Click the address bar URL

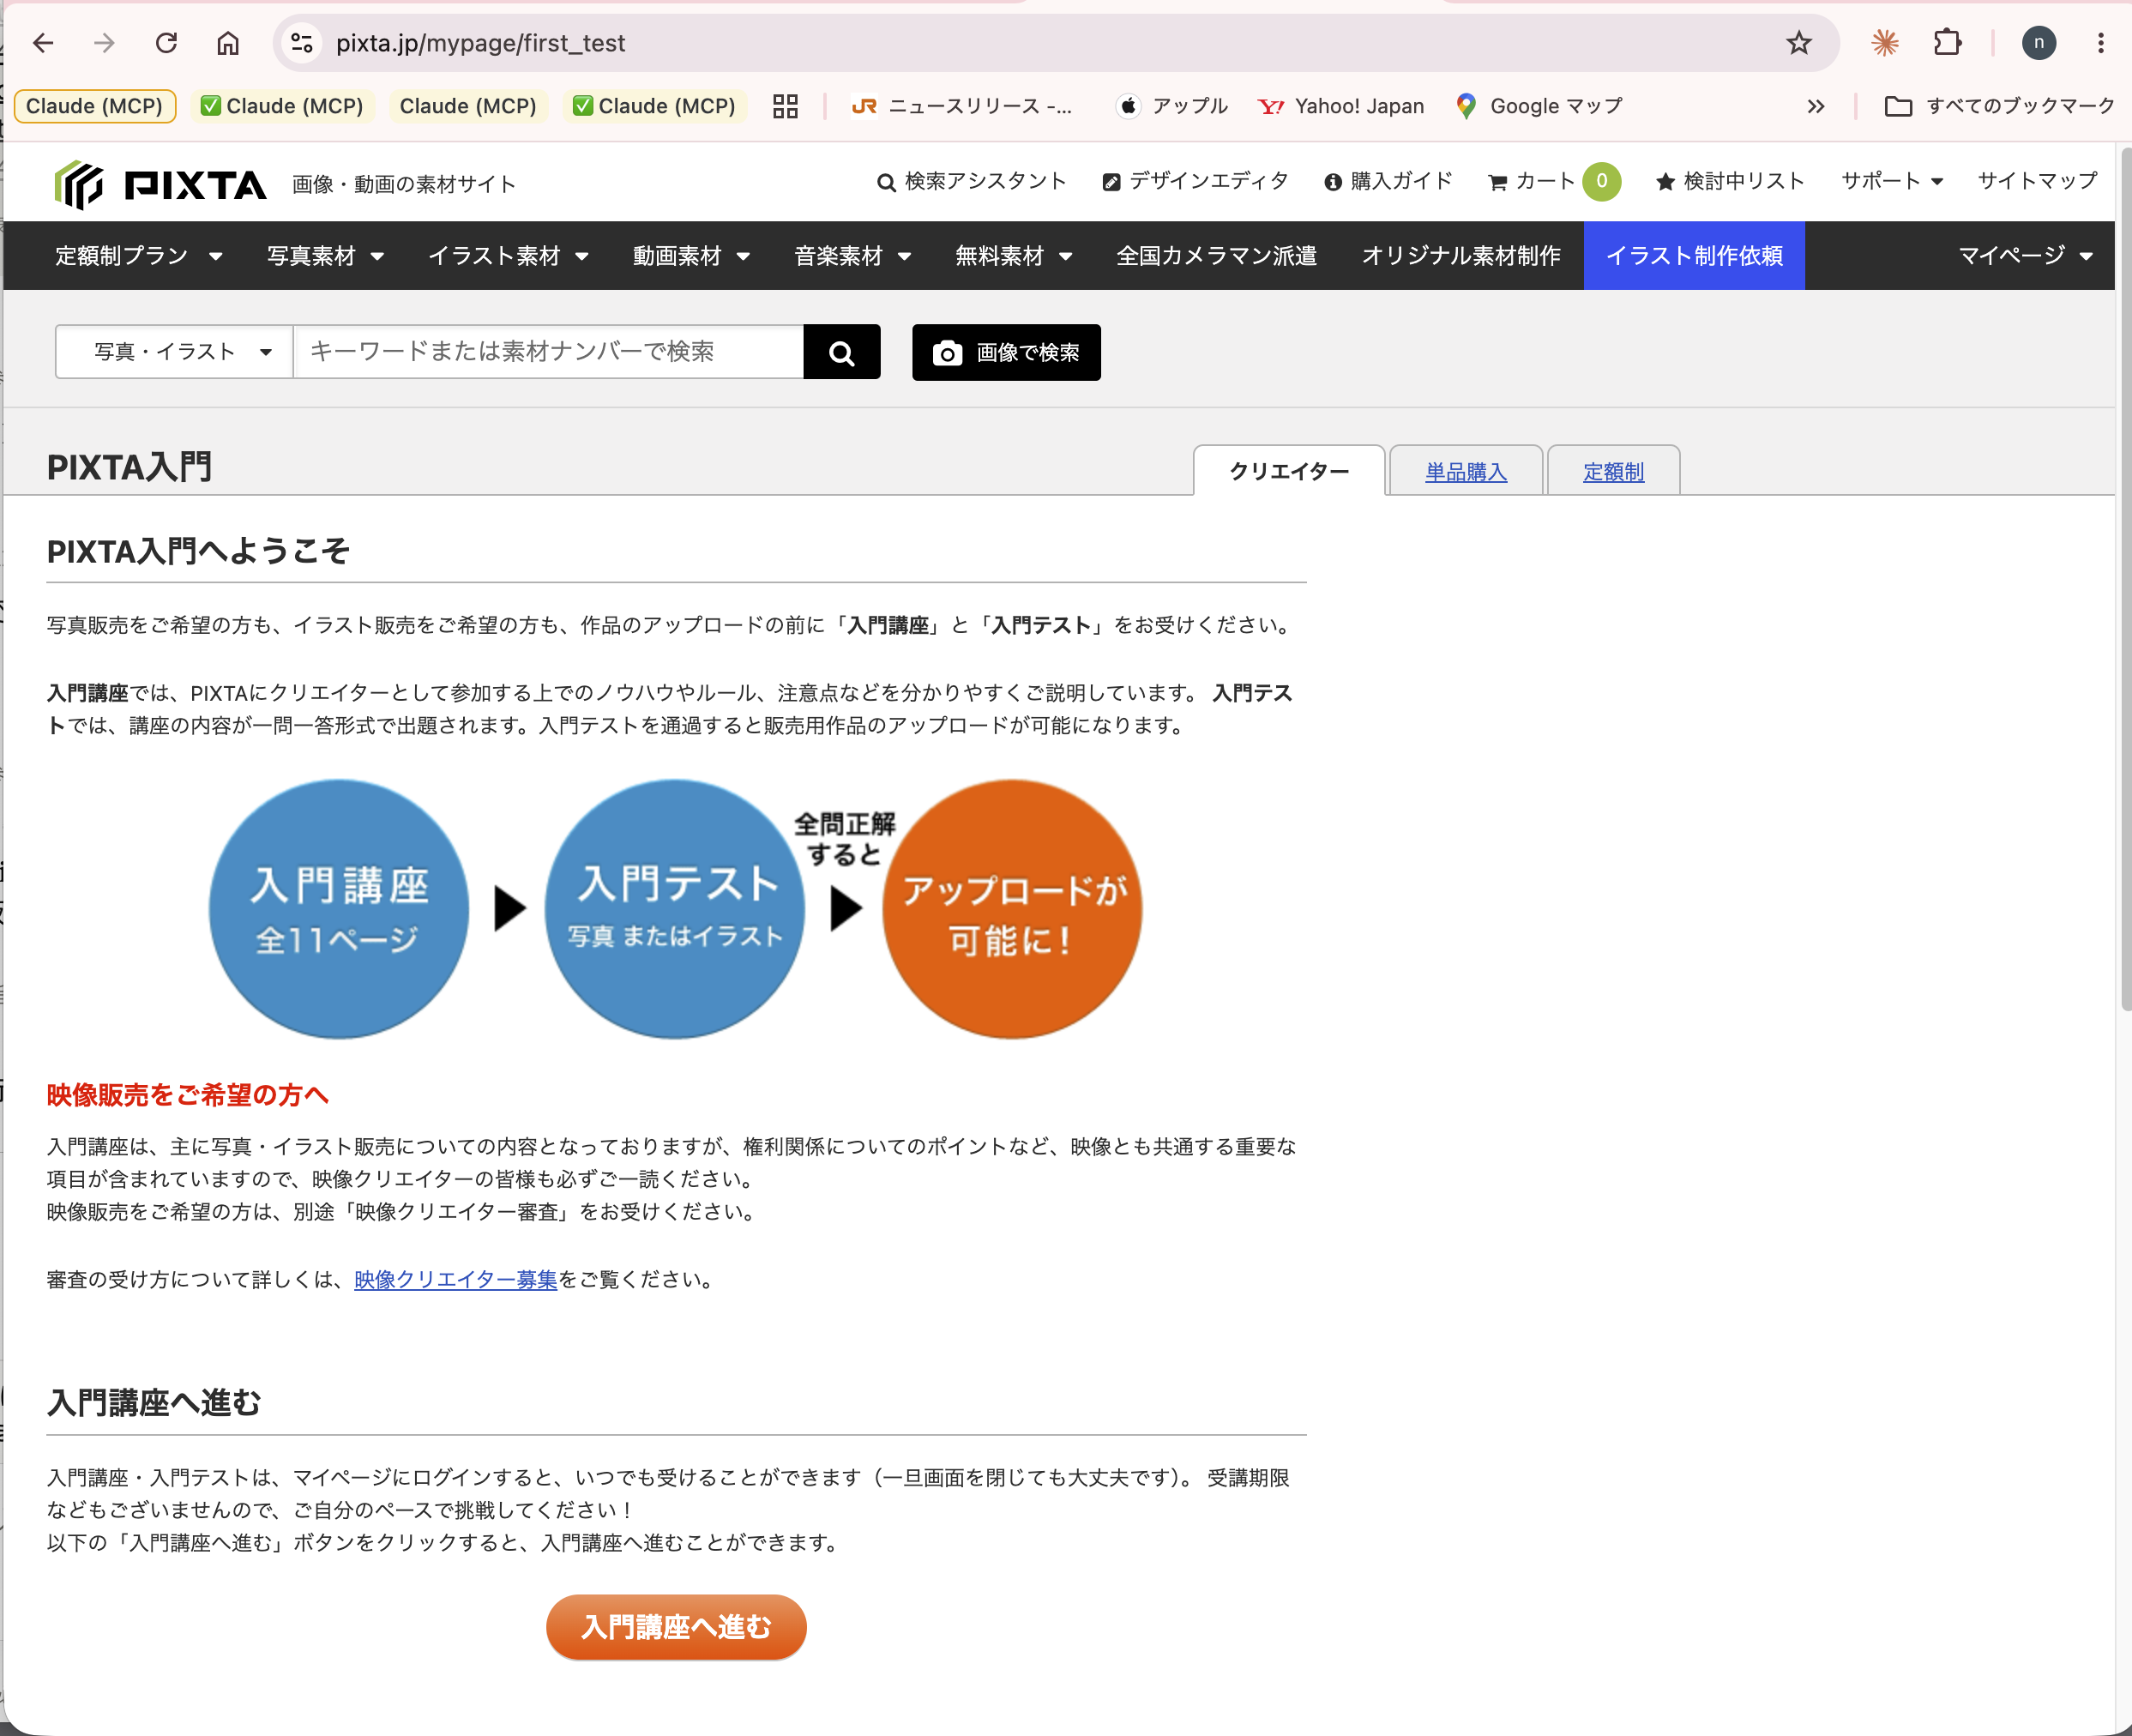pos(480,43)
